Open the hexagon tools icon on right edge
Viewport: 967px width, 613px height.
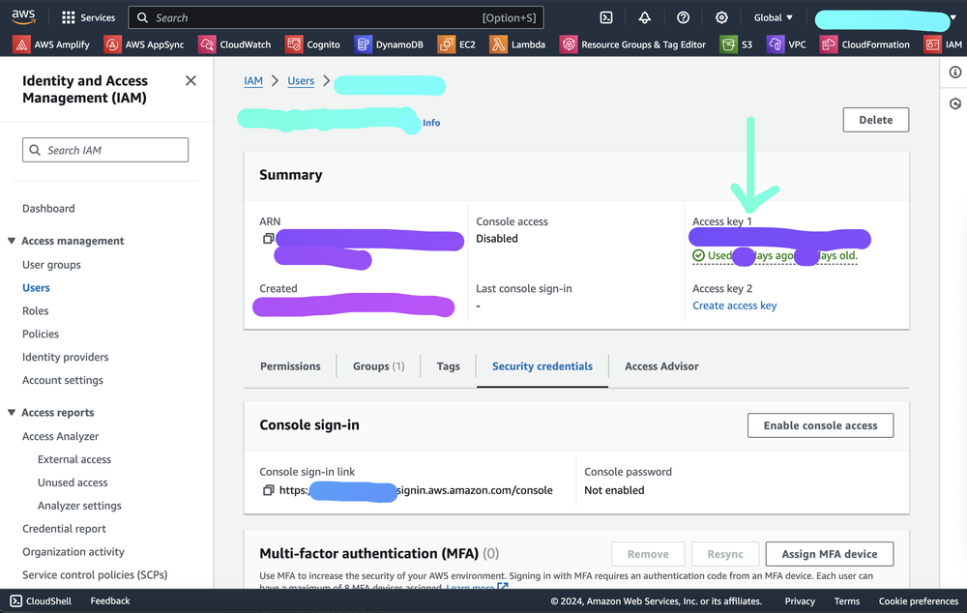click(x=954, y=103)
